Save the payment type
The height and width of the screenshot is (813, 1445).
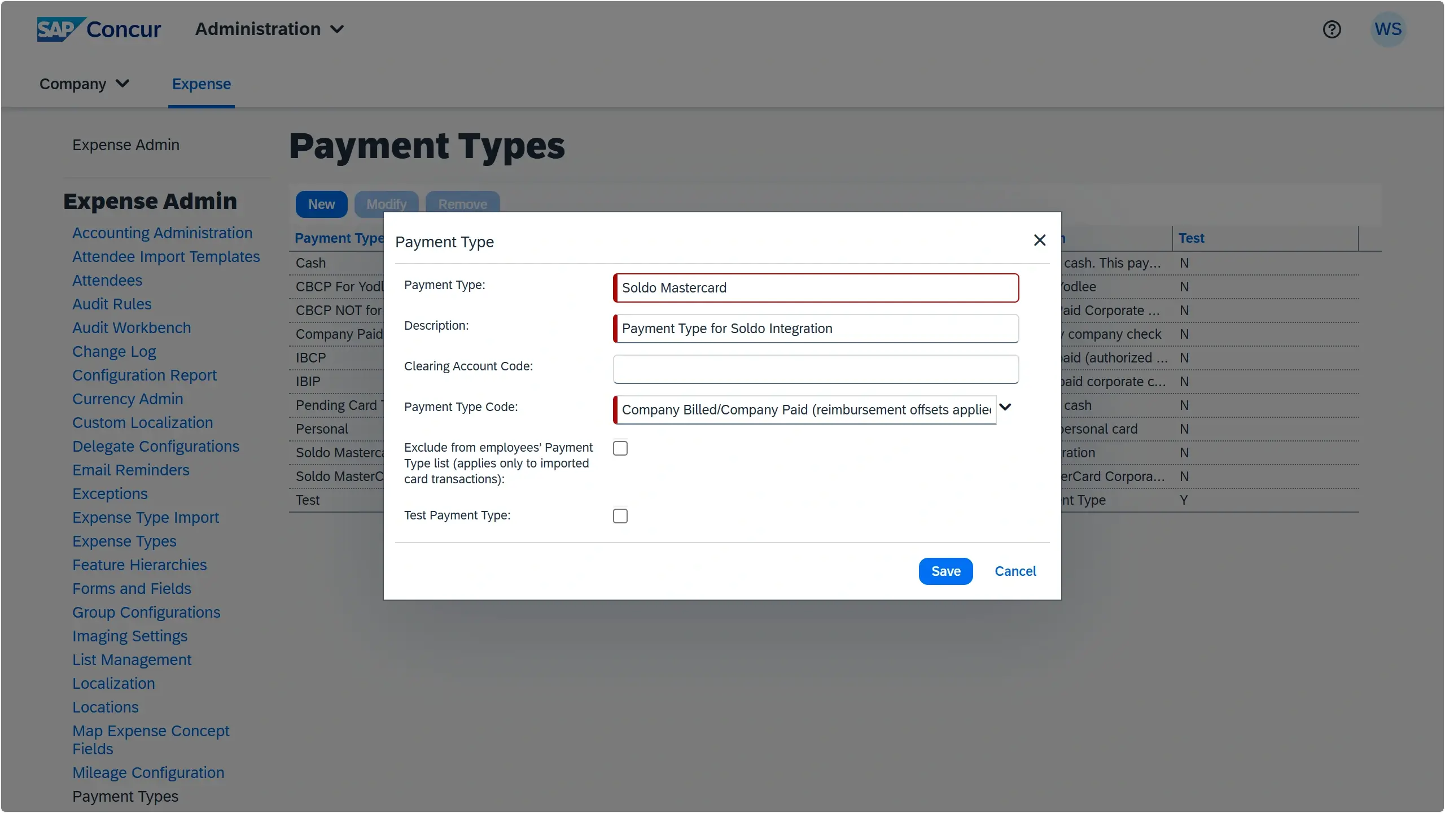945,571
